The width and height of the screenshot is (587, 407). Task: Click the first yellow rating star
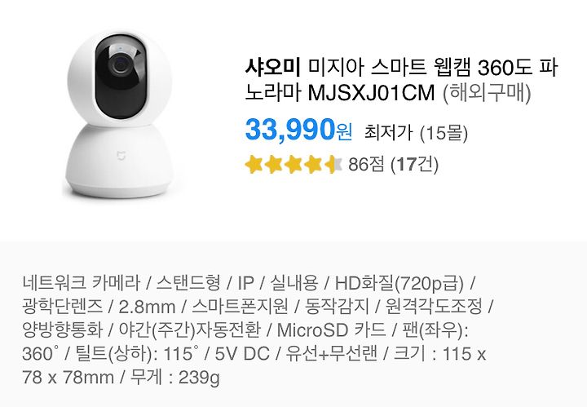[x=254, y=165]
